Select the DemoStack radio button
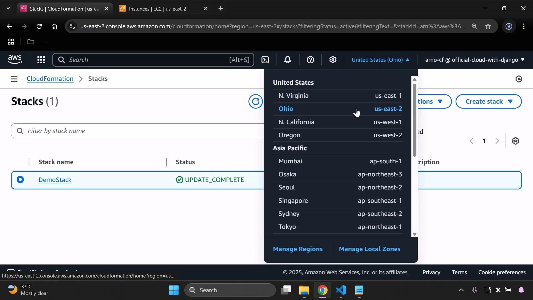The image size is (533, 300). [20, 180]
